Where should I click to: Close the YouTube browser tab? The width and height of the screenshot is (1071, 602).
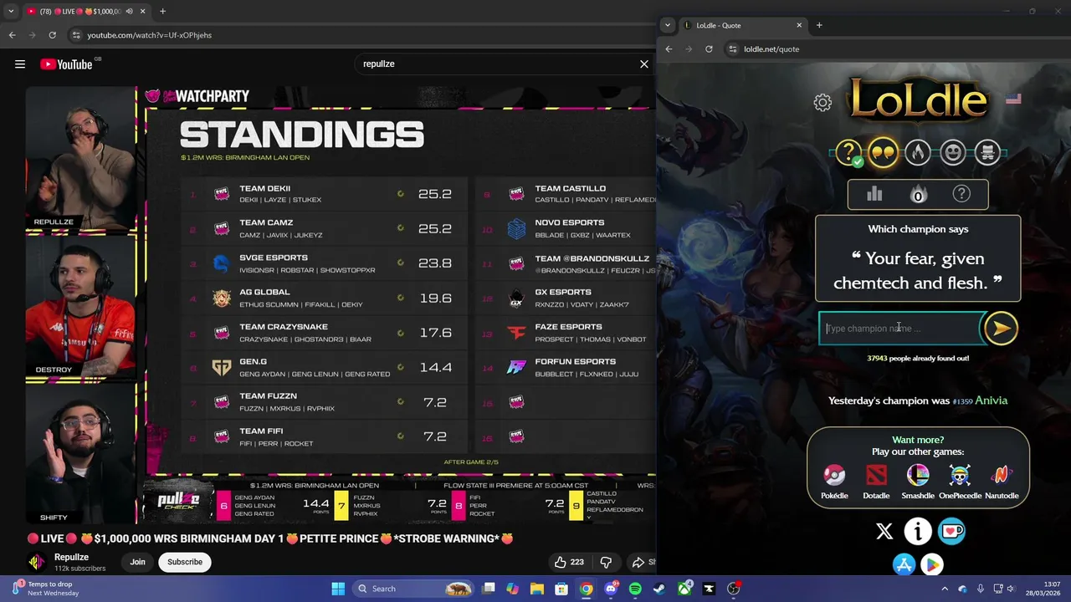point(143,12)
